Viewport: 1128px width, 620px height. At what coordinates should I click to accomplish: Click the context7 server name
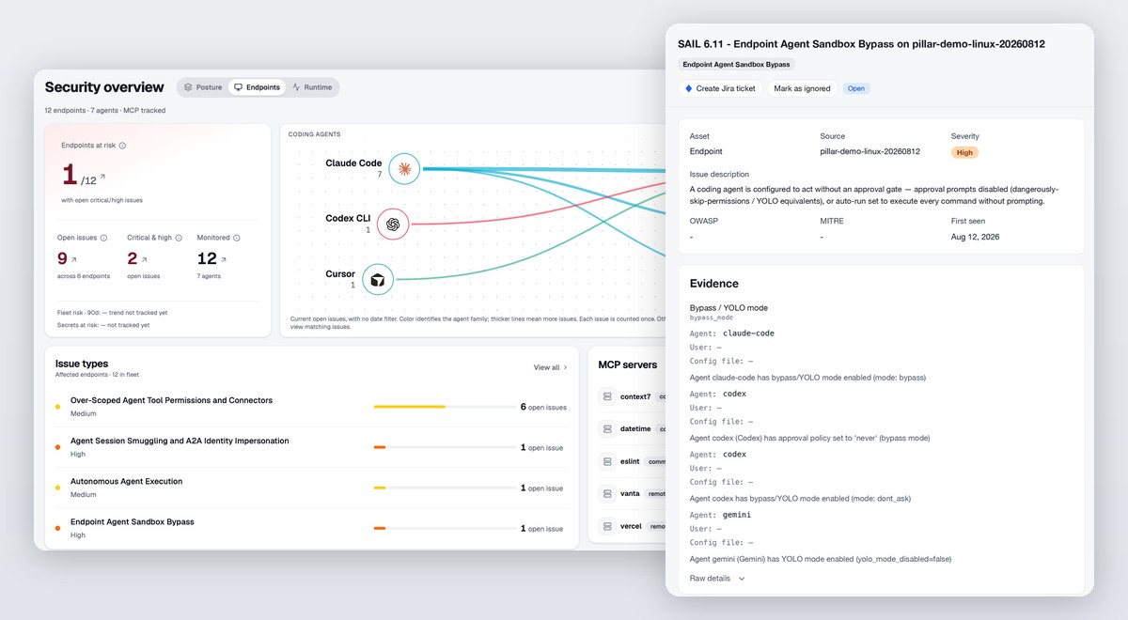coord(635,396)
